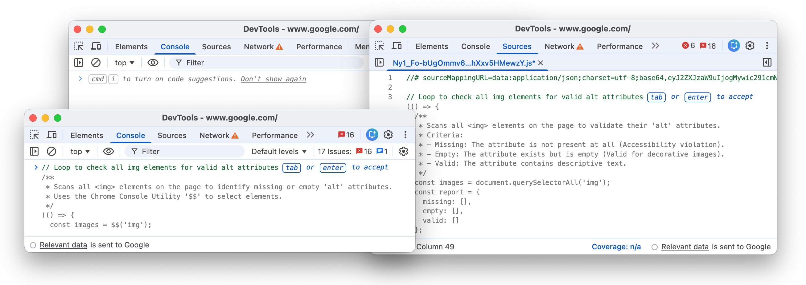Open the Default levels dropdown
The width and height of the screenshot is (806, 285).
point(278,151)
